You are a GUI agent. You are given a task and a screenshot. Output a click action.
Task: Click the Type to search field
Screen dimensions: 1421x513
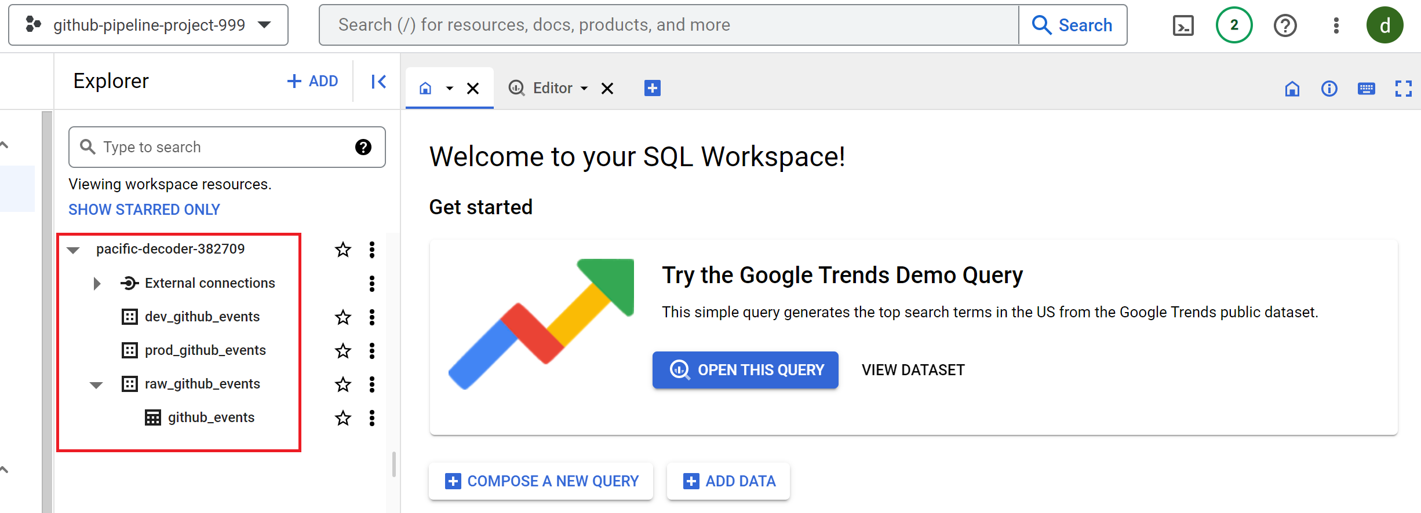point(227,147)
